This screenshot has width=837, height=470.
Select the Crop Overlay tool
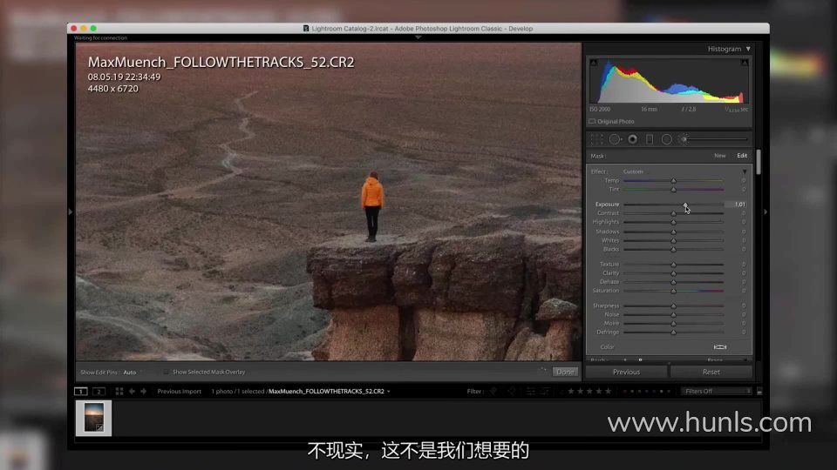(x=596, y=139)
